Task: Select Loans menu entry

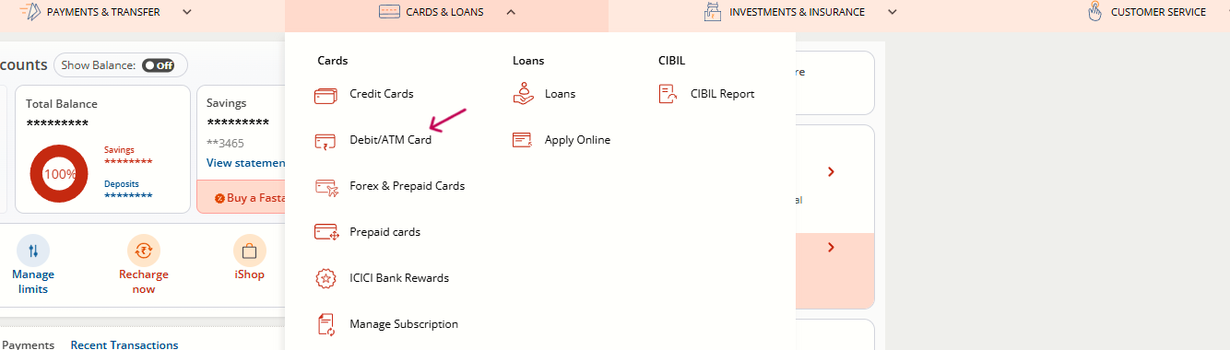Action: pyautogui.click(x=561, y=94)
